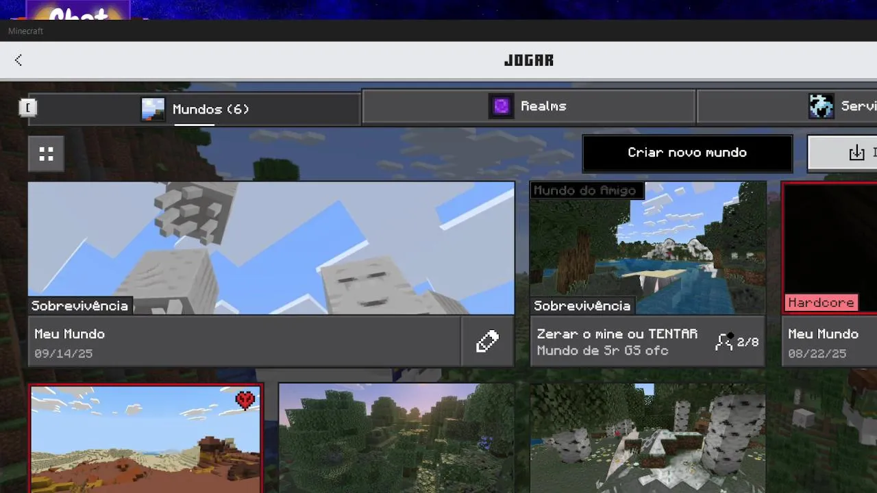Click the Mundos landscape tab icon
877x493 pixels.
153,110
